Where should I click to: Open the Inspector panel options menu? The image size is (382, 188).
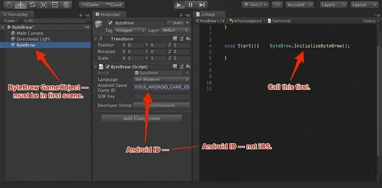(188, 15)
